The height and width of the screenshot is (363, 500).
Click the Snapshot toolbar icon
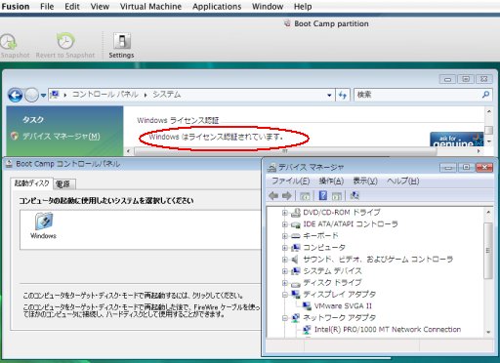(9, 42)
